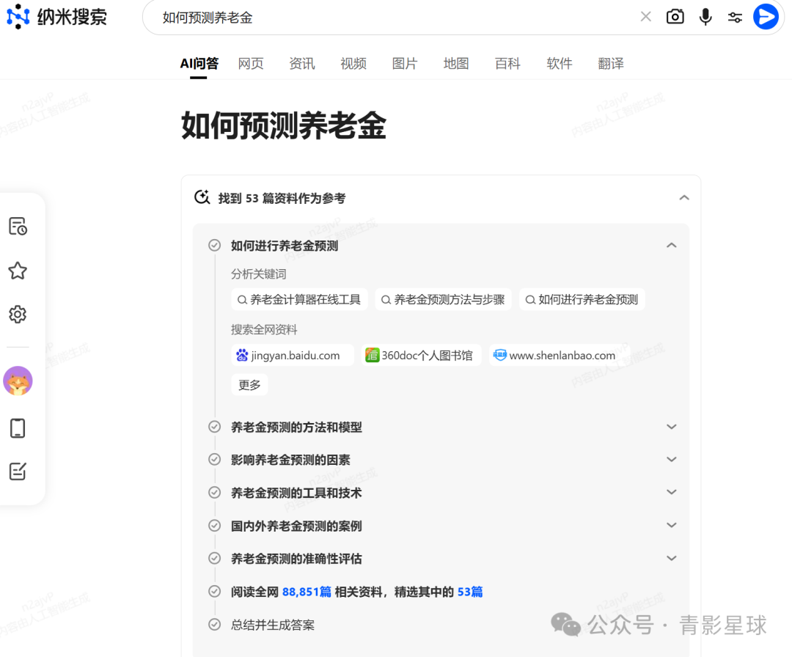
Task: Collapse the 找到 53 篇资料作为参考 panel
Action: coord(683,197)
